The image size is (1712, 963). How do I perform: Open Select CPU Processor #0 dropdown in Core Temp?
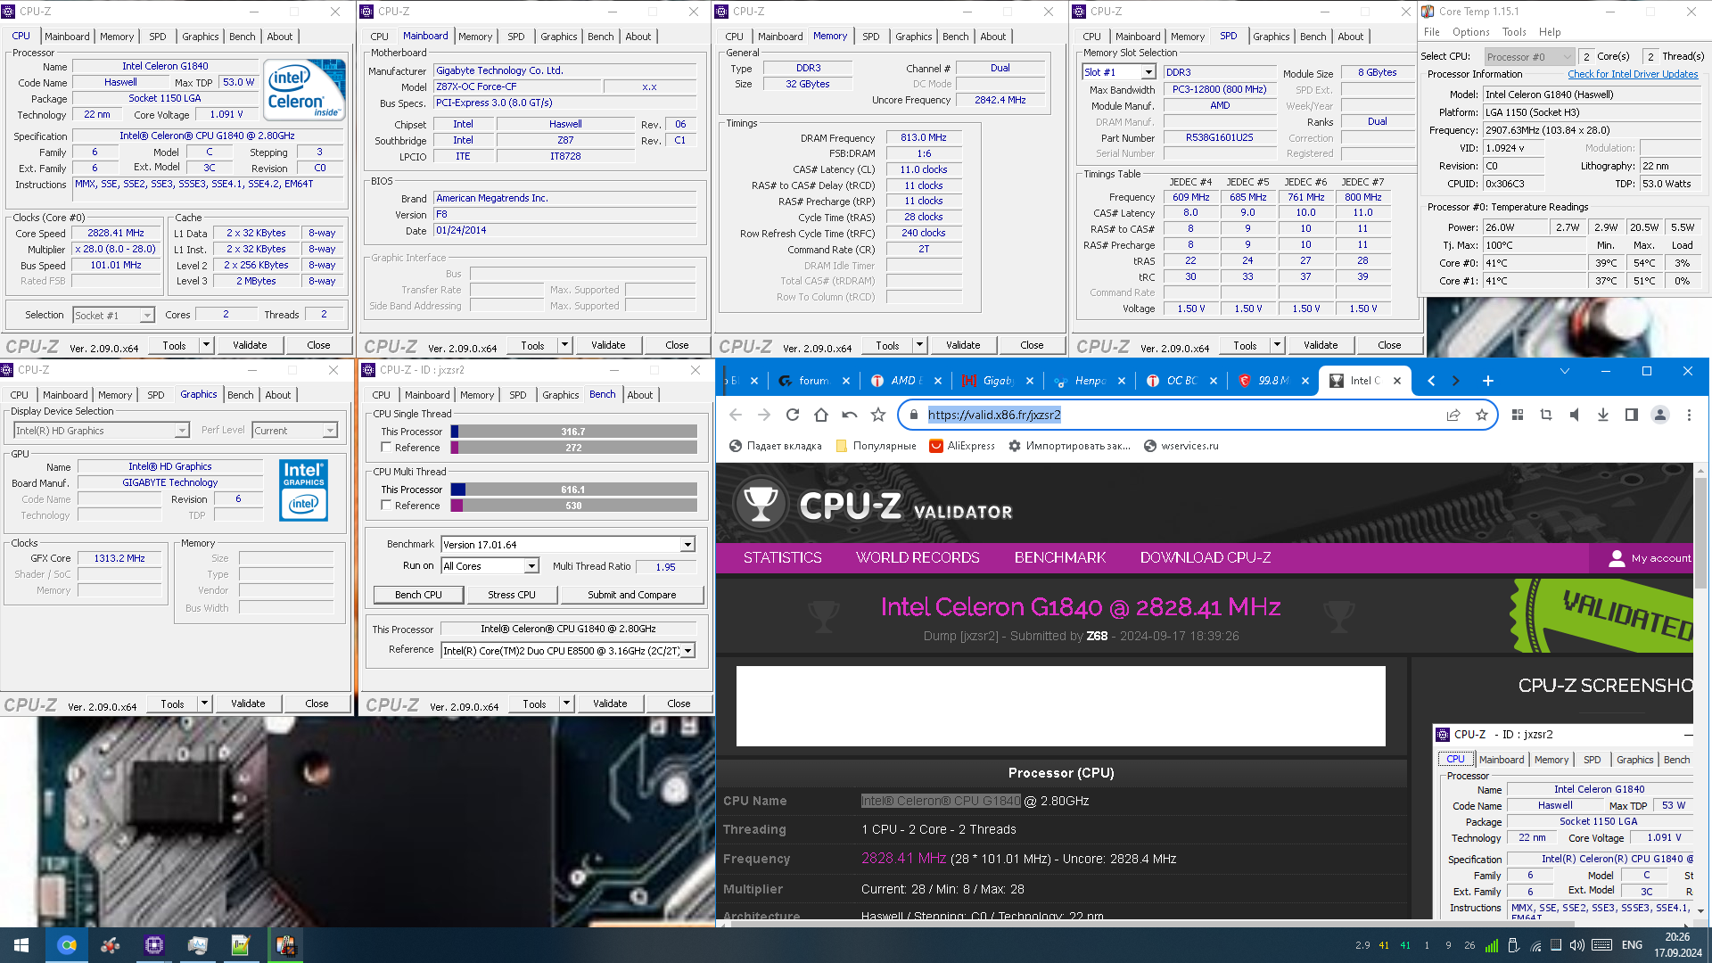(x=1530, y=56)
